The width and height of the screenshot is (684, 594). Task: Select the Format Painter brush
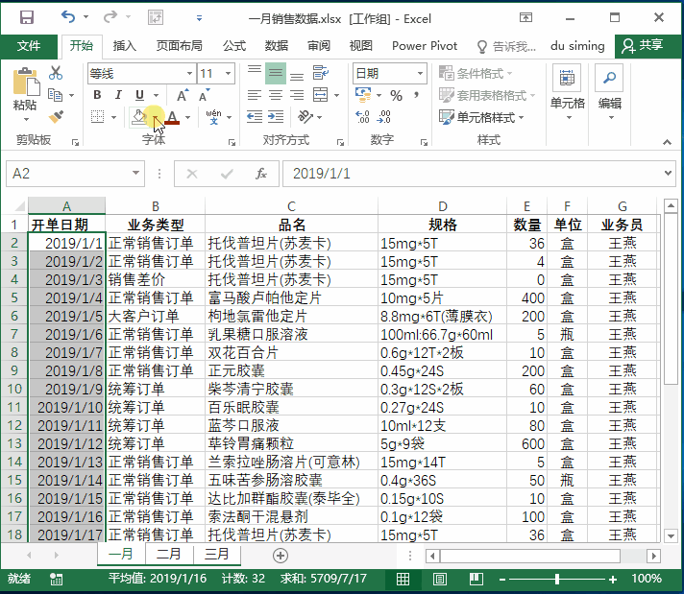pos(56,116)
